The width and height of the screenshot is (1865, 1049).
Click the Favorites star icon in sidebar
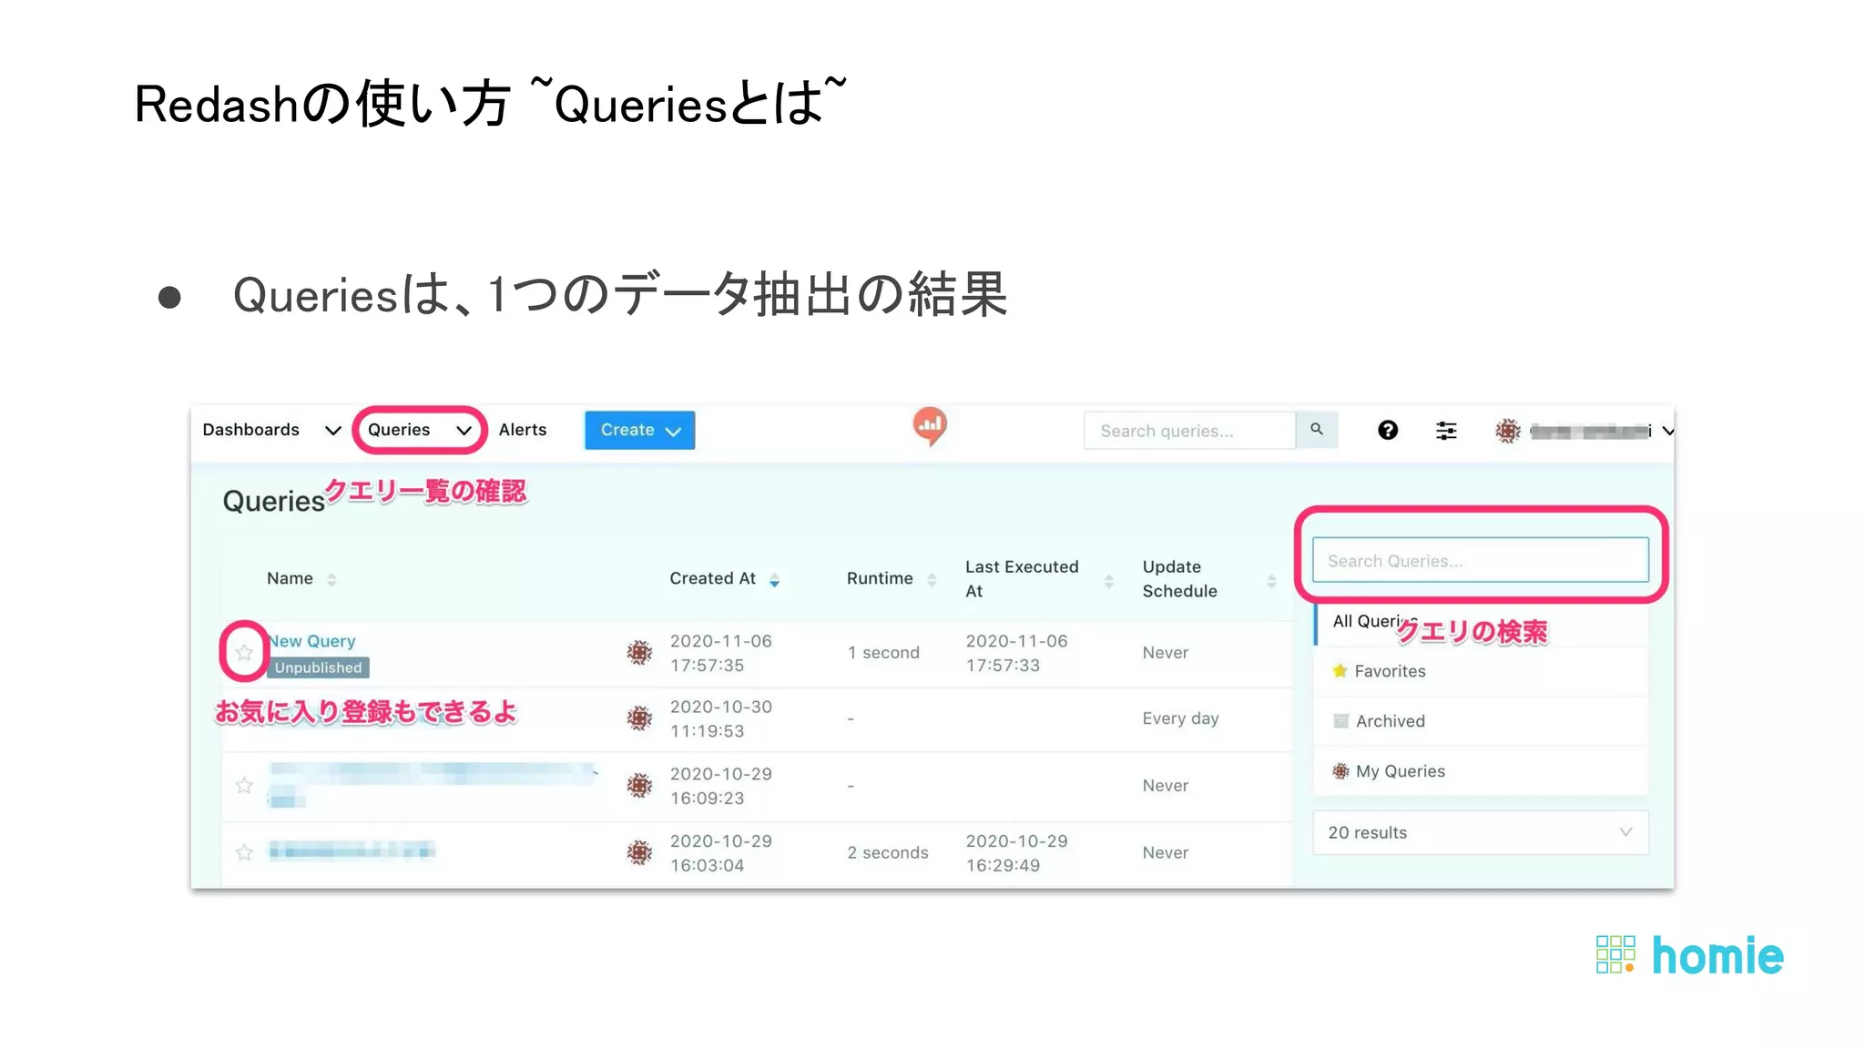tap(1340, 671)
